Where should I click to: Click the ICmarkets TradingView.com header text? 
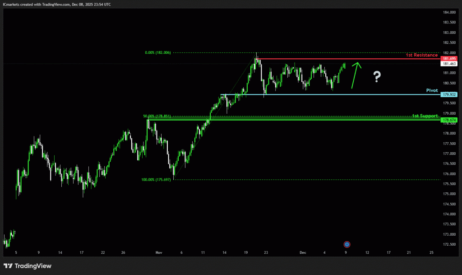[56, 4]
